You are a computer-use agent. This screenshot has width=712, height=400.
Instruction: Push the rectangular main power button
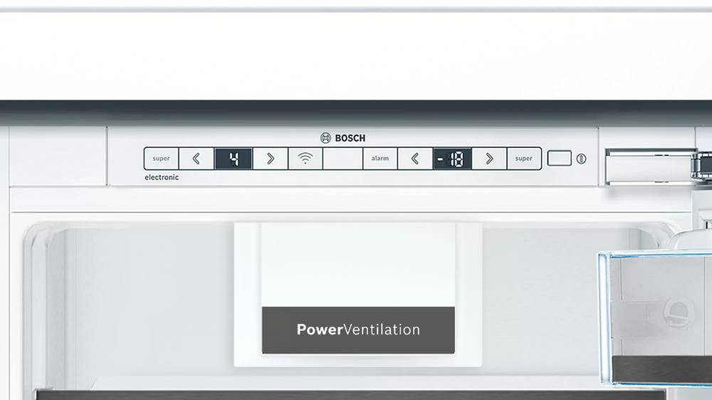560,159
